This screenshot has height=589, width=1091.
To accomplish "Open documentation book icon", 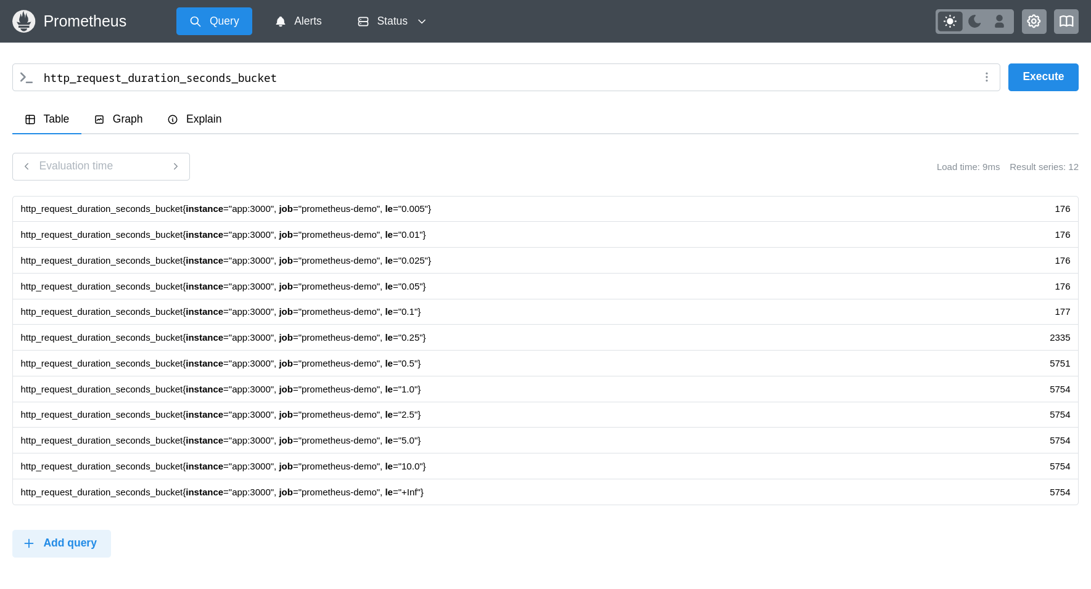I will click(1066, 22).
